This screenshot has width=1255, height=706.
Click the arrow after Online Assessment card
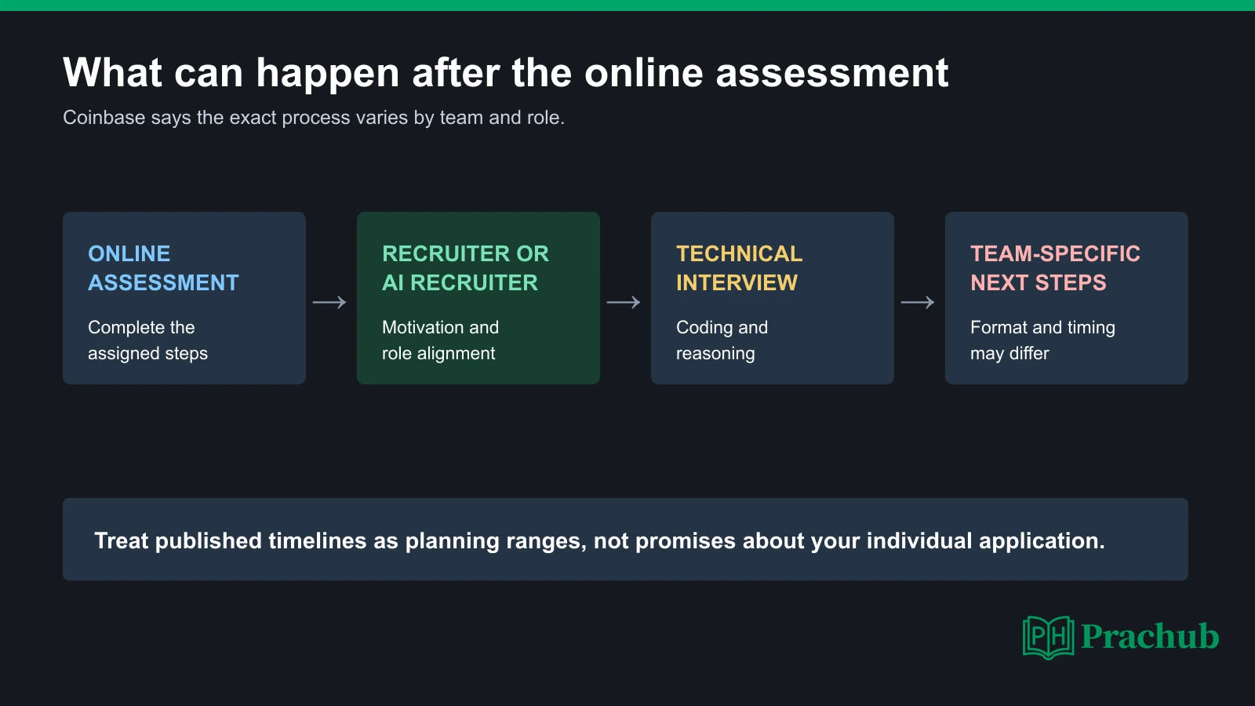pyautogui.click(x=329, y=302)
